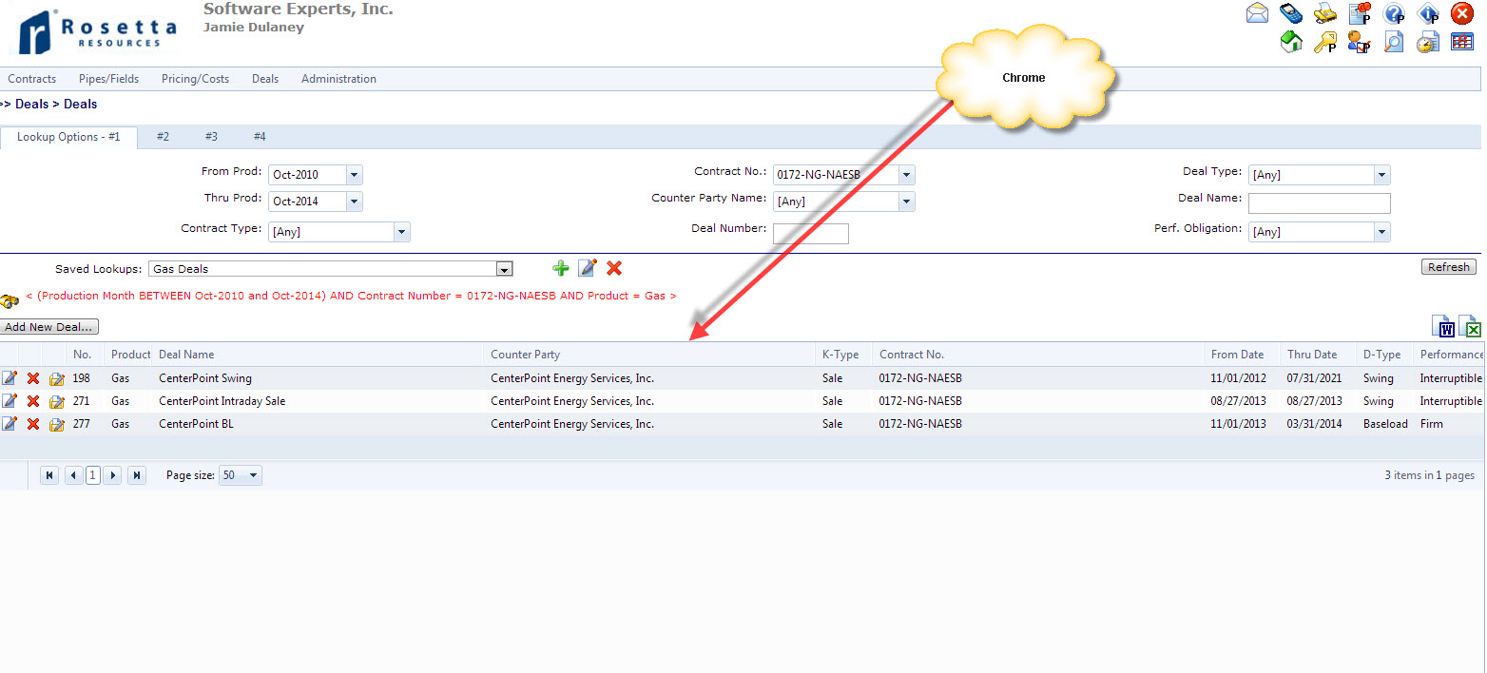Viewport: 1487px width, 673px height.
Task: Select the Lookup Options - #1 tab
Action: point(68,137)
